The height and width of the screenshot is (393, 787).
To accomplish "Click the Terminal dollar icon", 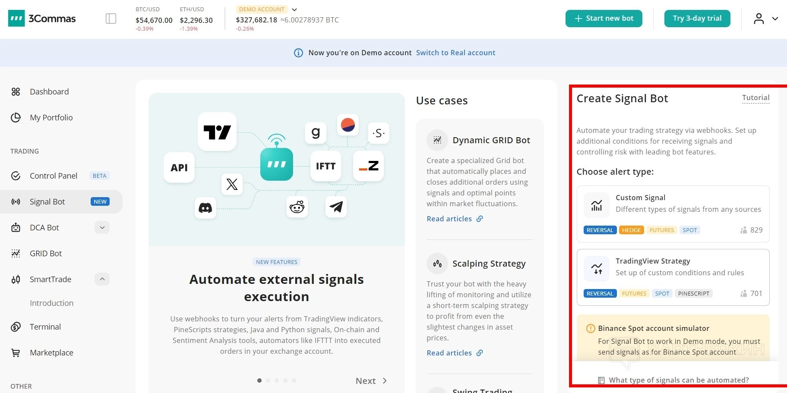I will [16, 327].
